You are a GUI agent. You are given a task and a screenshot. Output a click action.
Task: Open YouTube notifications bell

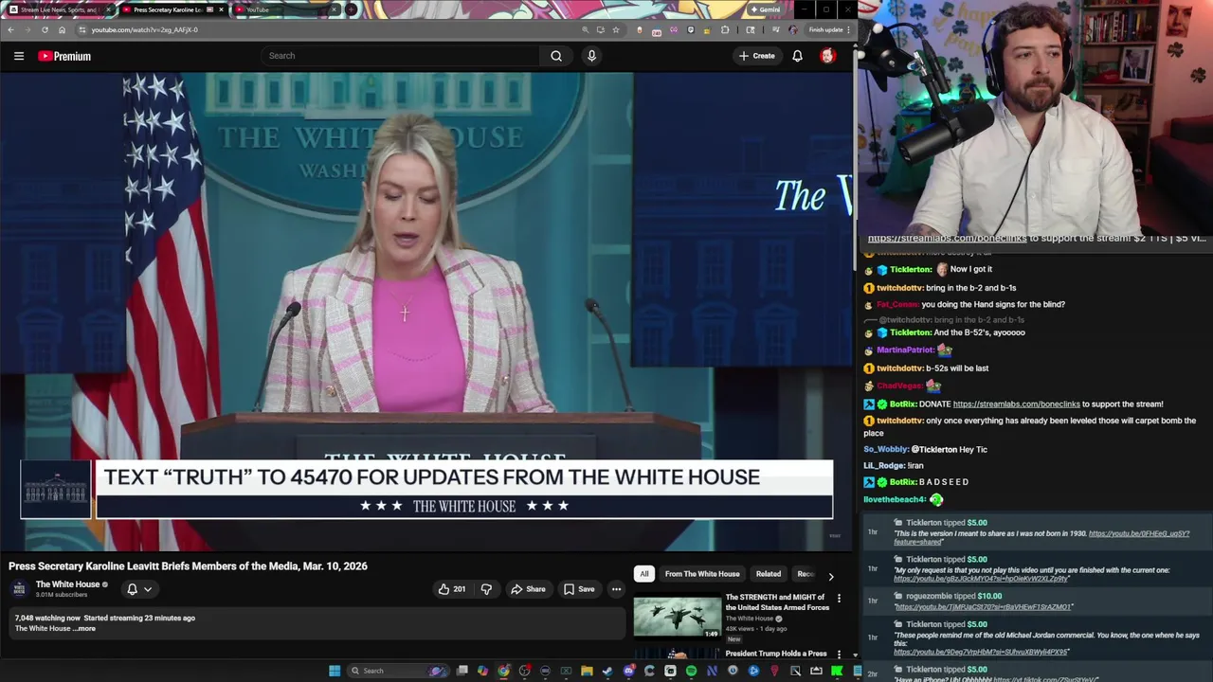click(797, 56)
